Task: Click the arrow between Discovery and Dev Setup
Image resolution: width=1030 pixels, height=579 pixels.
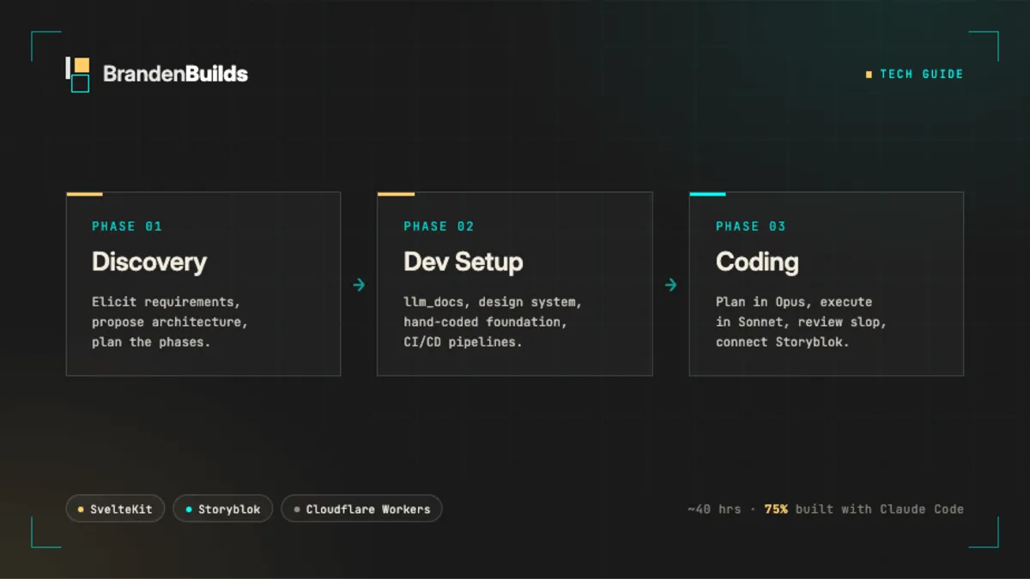Action: [x=359, y=285]
